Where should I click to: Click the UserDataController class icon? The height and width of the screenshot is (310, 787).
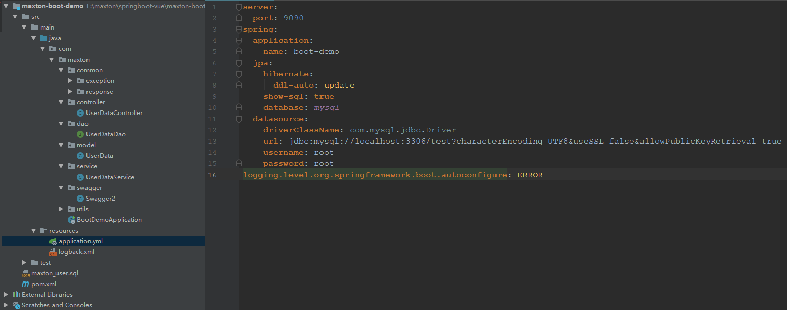tap(80, 113)
